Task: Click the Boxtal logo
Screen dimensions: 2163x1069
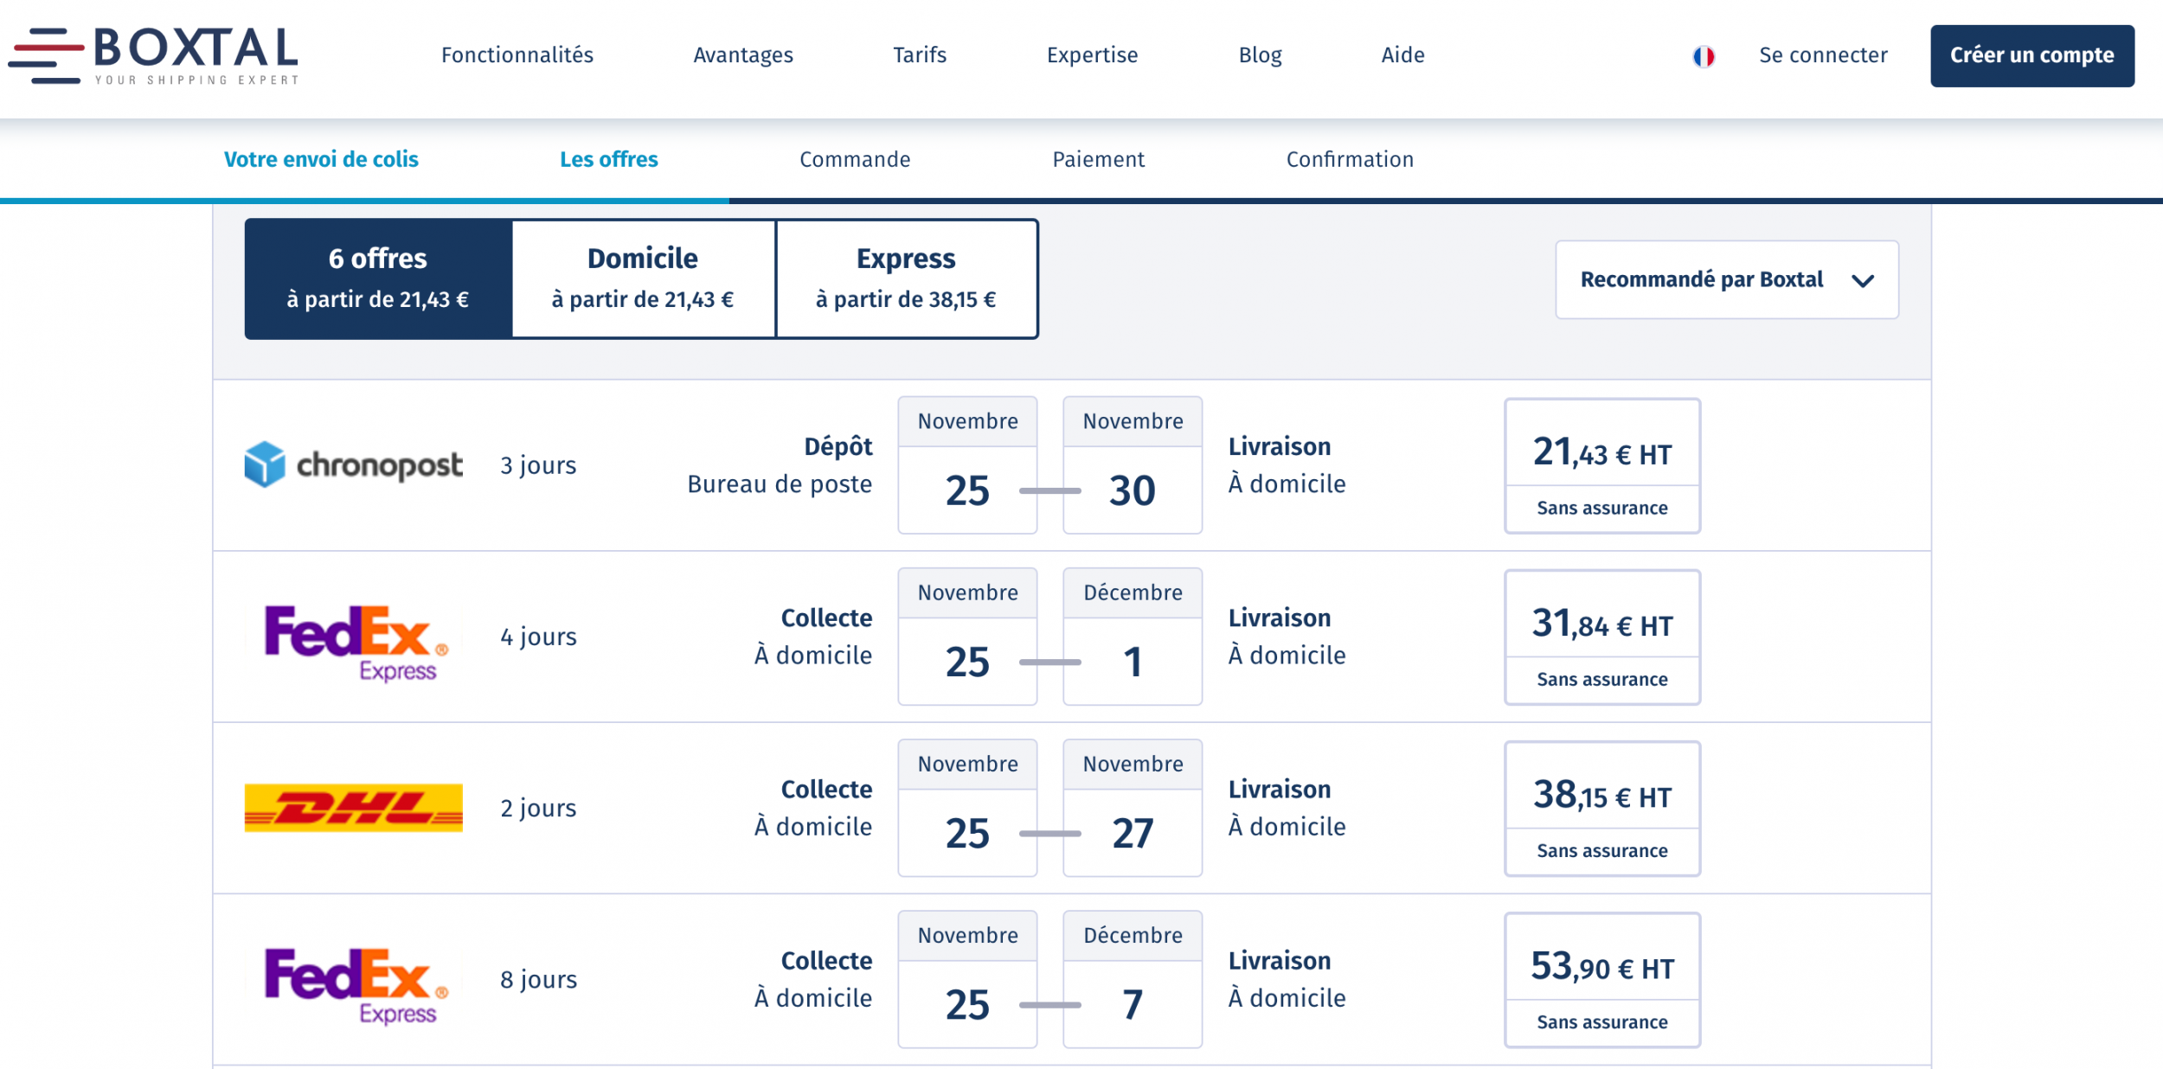Action: tap(154, 55)
